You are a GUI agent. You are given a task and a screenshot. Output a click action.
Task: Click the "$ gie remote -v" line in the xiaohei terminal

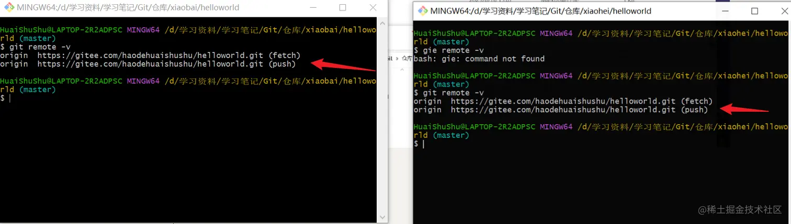[448, 50]
